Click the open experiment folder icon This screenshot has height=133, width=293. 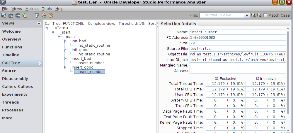point(11,15)
